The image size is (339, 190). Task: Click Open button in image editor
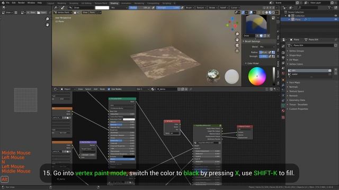click(42, 13)
